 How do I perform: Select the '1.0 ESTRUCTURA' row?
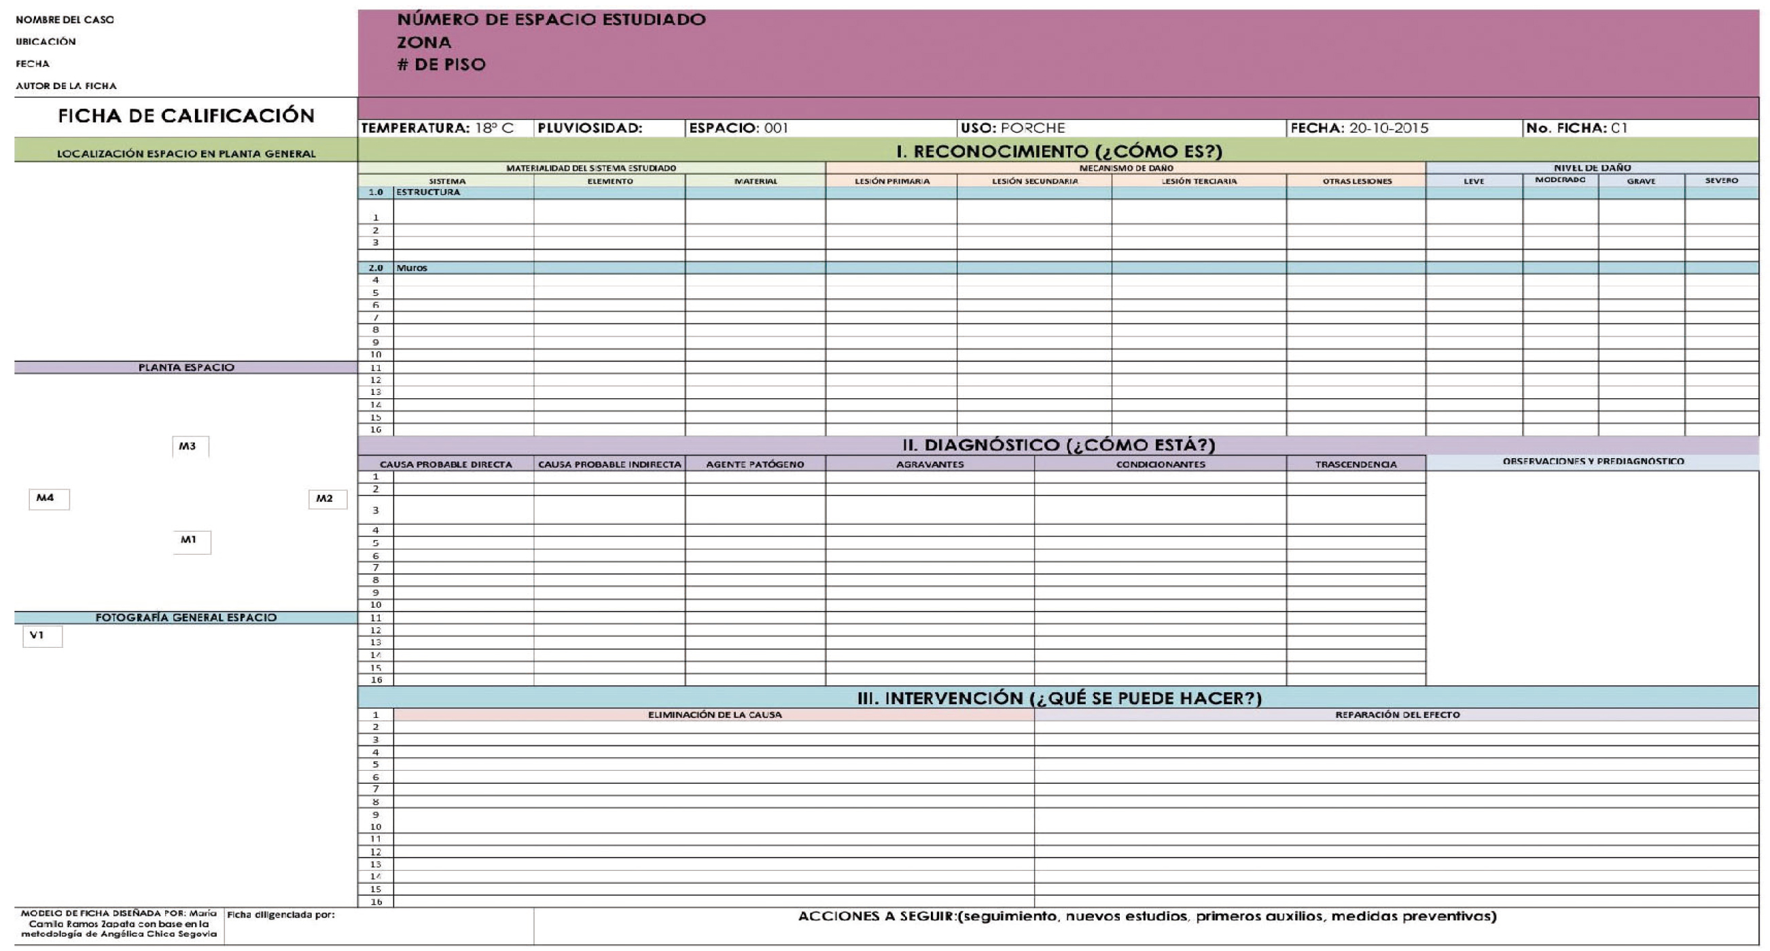pos(1058,192)
